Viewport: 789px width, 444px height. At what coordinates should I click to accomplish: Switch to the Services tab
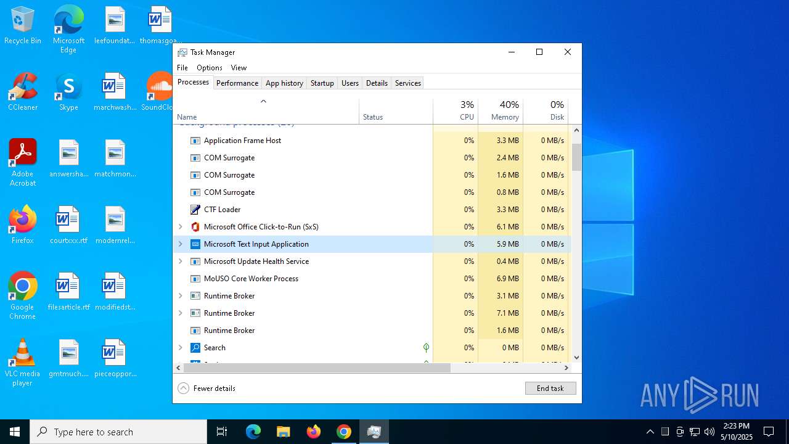[x=408, y=83]
